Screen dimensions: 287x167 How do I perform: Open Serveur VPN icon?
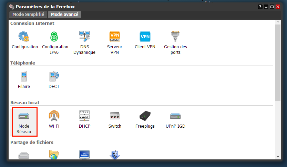(115, 37)
